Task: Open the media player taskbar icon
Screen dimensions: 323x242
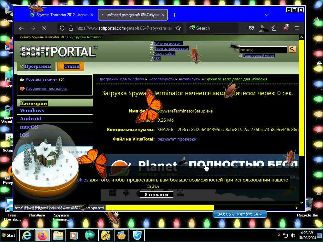Action: coord(74,235)
